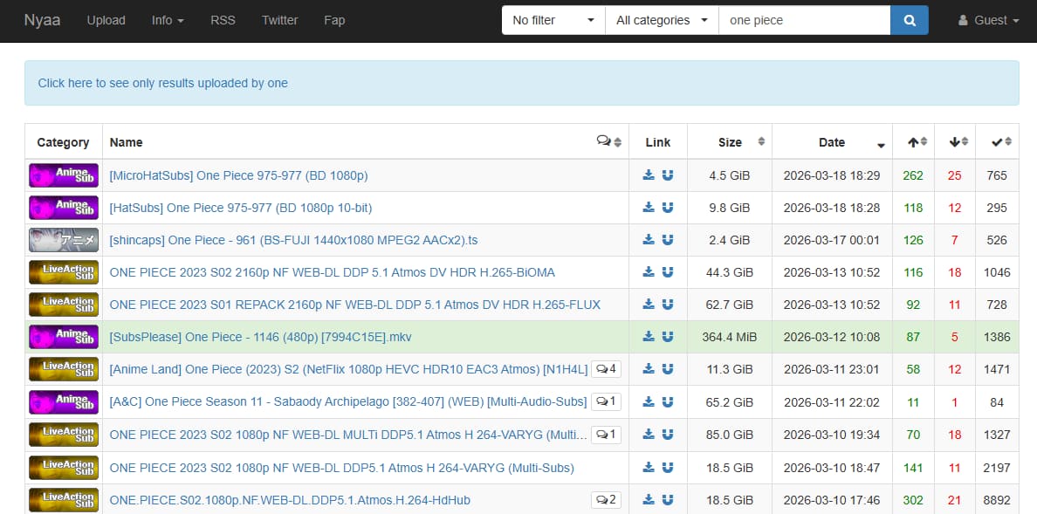Open the No filter dropdown

click(x=553, y=20)
